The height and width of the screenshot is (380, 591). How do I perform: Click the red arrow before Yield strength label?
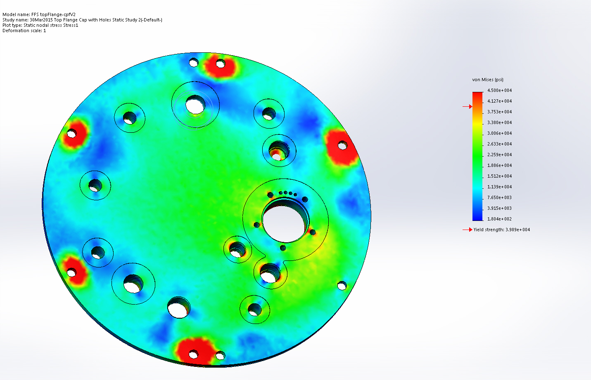tap(468, 230)
